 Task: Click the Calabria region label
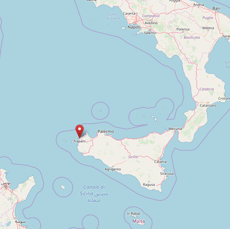(207, 89)
